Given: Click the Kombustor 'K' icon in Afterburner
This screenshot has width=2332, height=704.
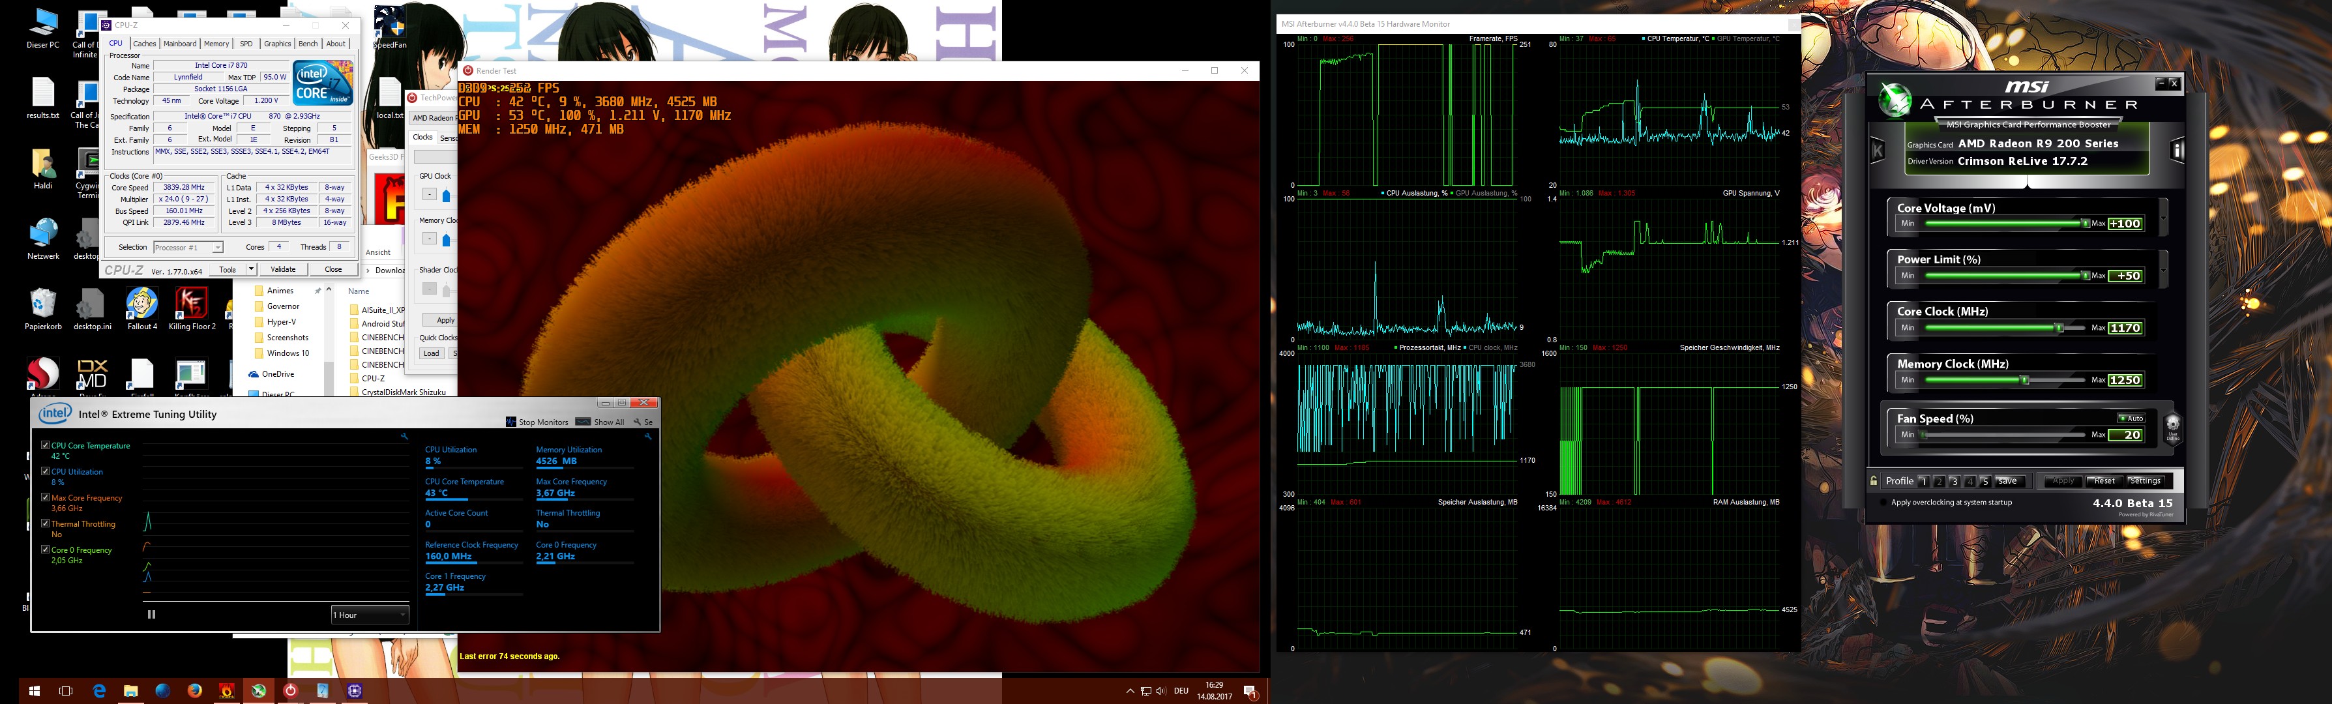Looking at the screenshot, I should pyautogui.click(x=1878, y=150).
